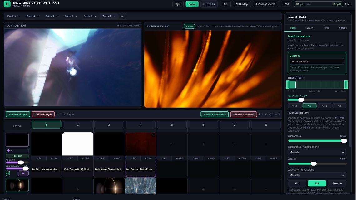Stop the layer using purple square button
The image size is (356, 200).
(x=23, y=173)
